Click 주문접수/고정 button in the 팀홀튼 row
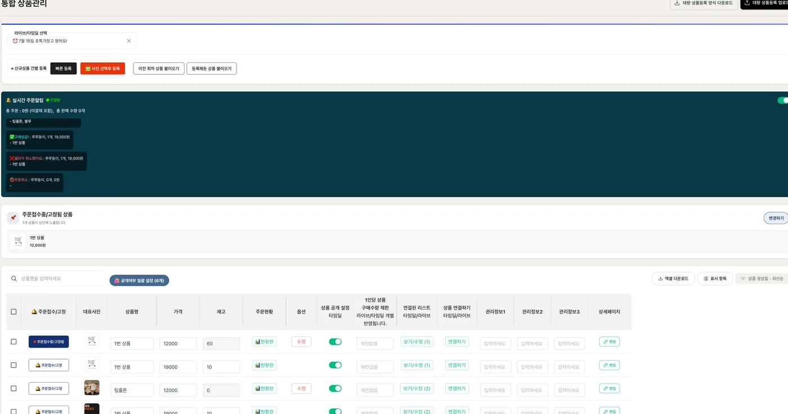The height and width of the screenshot is (414, 788). click(48, 388)
